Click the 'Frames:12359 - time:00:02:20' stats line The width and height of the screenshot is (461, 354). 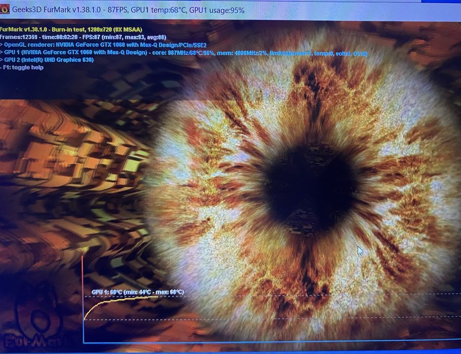[83, 37]
